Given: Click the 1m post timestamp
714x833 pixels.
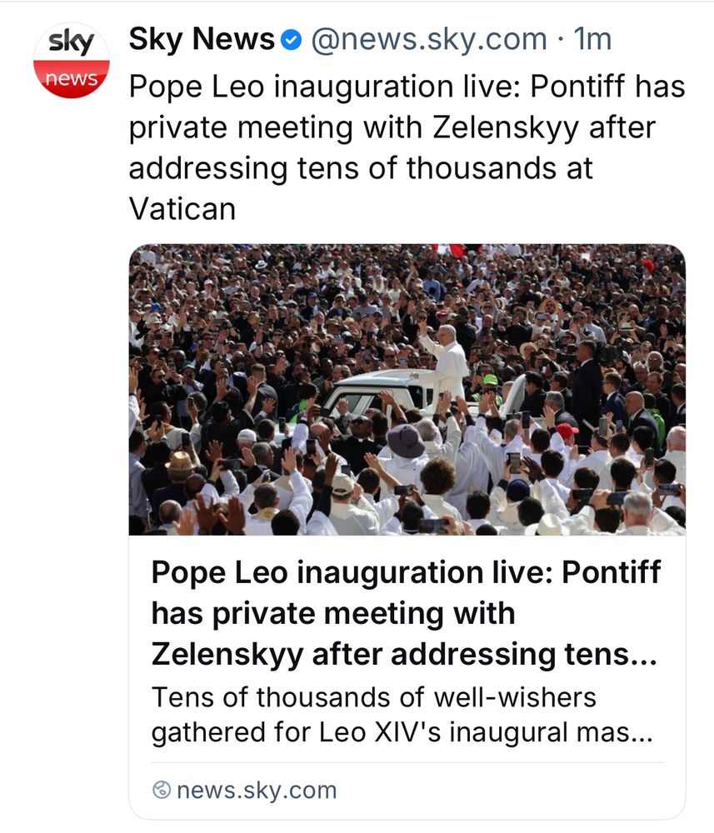Looking at the screenshot, I should point(593,39).
